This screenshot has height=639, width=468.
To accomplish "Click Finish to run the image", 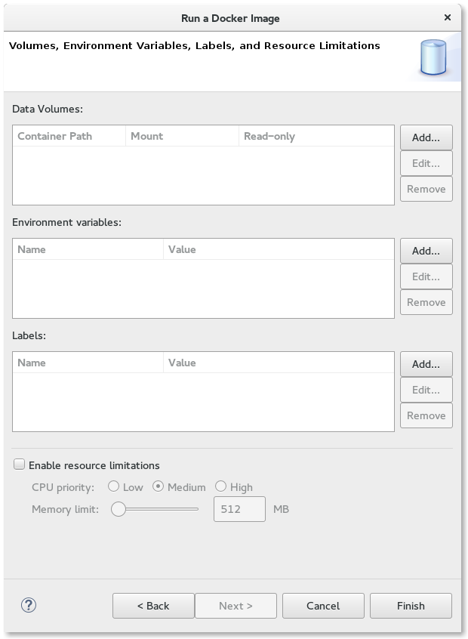I will click(411, 606).
